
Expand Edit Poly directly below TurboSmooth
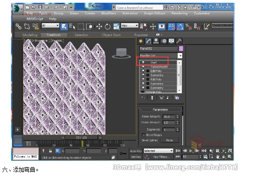147,71
